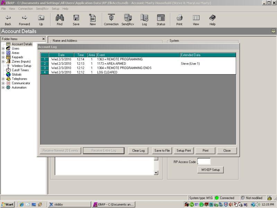Select the Globals globe icon

tap(8, 75)
